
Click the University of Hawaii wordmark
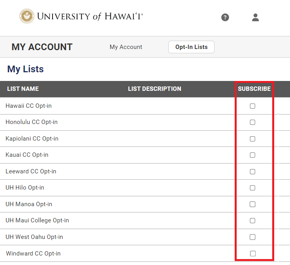(90, 16)
